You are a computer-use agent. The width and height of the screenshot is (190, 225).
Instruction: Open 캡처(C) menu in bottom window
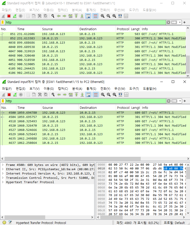click(x=63, y=89)
